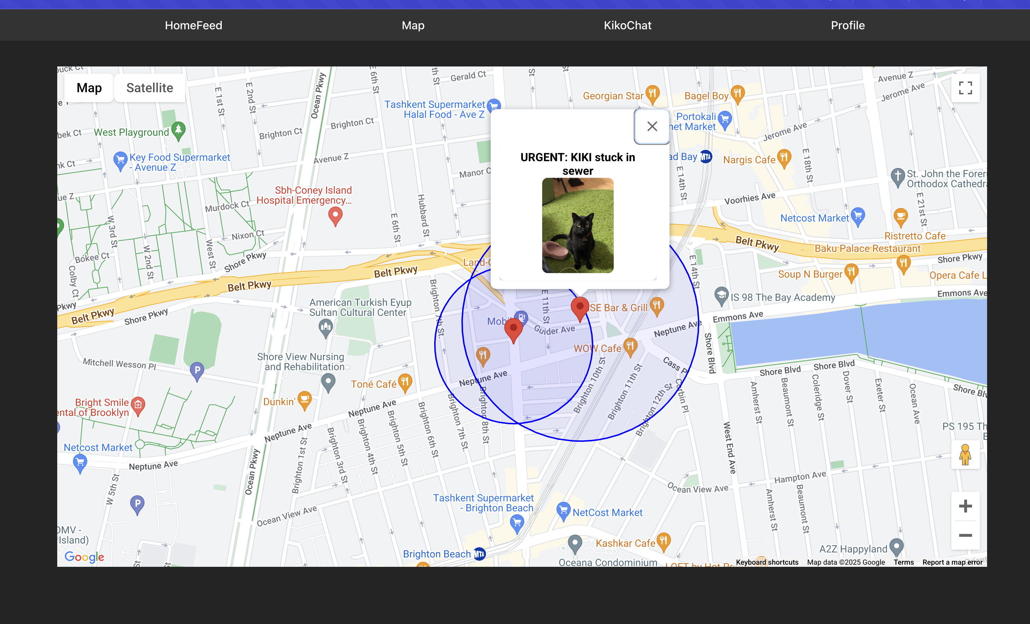The height and width of the screenshot is (624, 1030).
Task: Zoom out with the minus button
Action: [965, 535]
